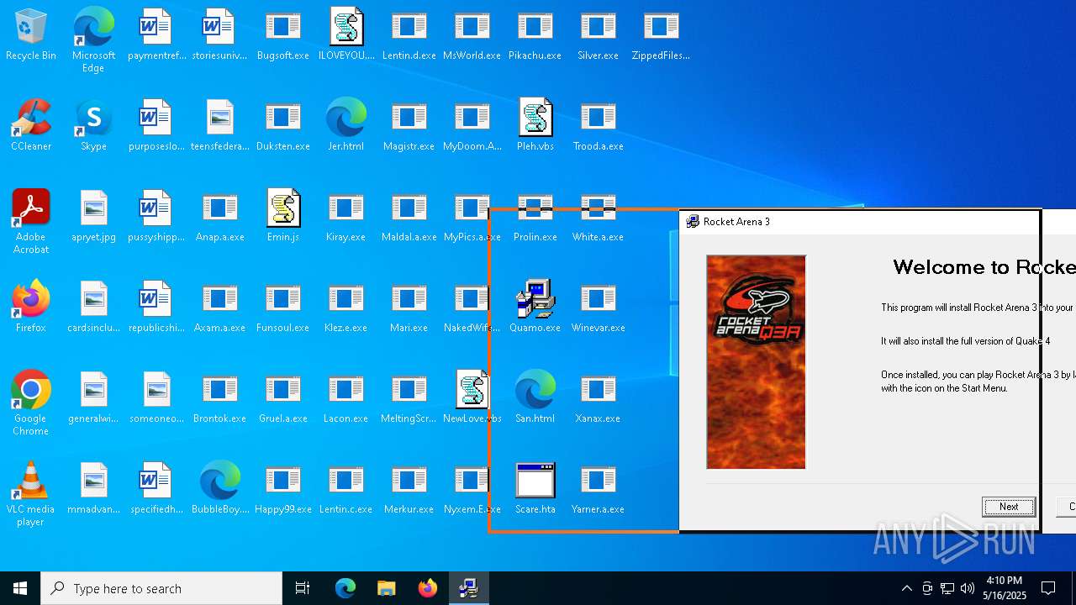1076x605 pixels.
Task: Open the network status tray icon
Action: click(x=947, y=588)
